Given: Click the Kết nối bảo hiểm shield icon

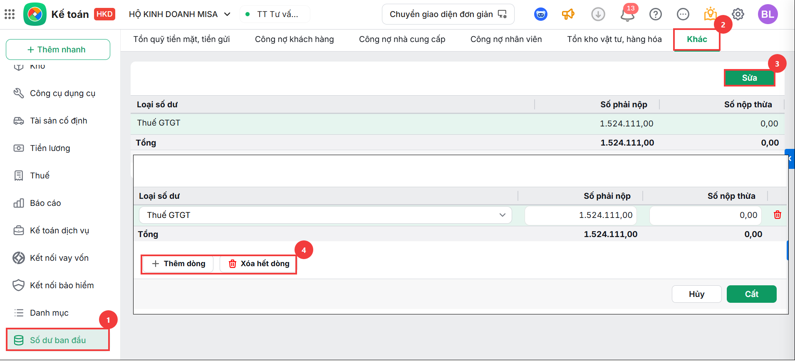Looking at the screenshot, I should (x=19, y=285).
